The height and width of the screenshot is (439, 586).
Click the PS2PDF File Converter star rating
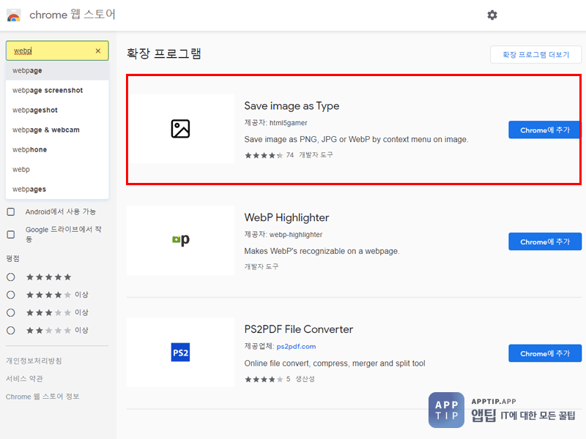pos(264,379)
